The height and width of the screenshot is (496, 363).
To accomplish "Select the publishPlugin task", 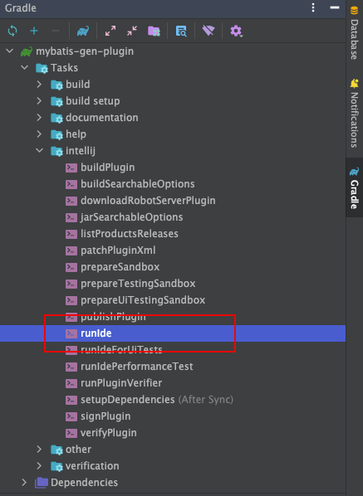I will [x=114, y=317].
